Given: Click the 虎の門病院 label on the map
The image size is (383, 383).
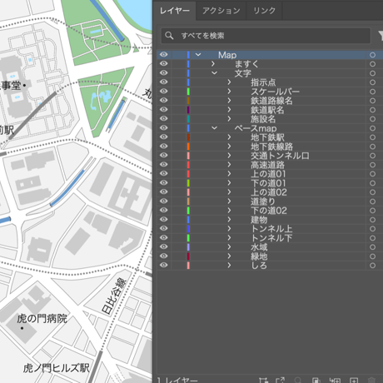Looking at the screenshot, I should 42,319.
